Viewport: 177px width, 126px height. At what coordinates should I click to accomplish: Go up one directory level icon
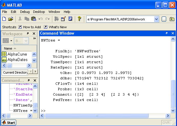coord(172,19)
